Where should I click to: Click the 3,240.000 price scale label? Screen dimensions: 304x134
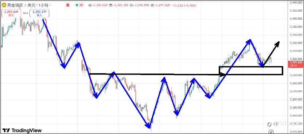point(296,83)
